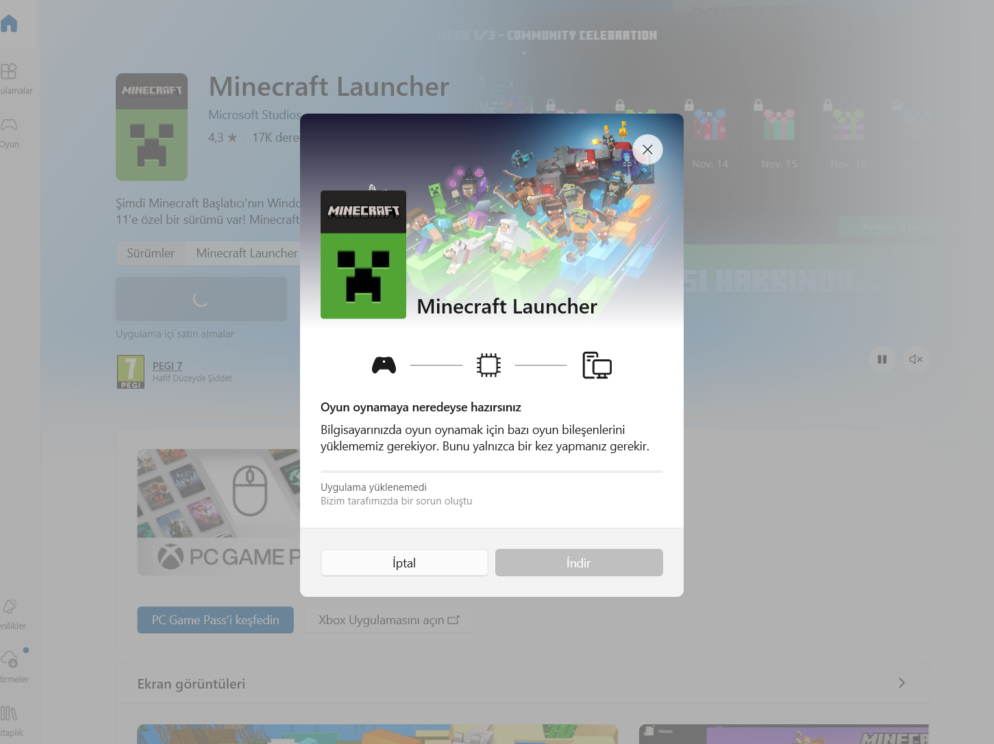Image resolution: width=994 pixels, height=744 pixels.
Task: Open Xbox Uygulamasını açın link
Action: point(389,620)
